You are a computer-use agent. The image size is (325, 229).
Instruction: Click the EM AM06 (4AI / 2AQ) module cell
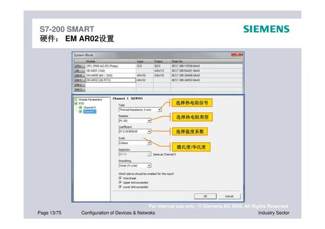click(111, 75)
